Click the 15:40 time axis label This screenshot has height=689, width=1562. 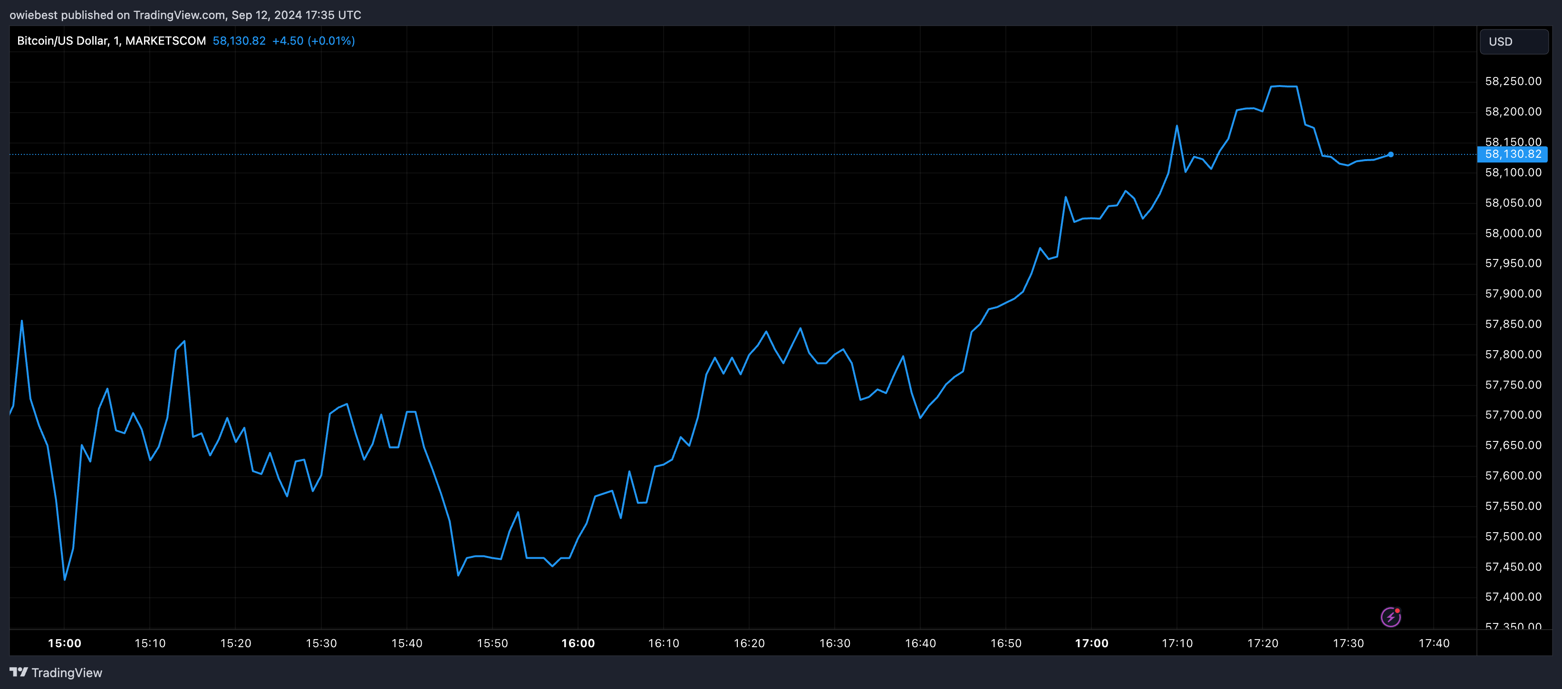(x=406, y=643)
